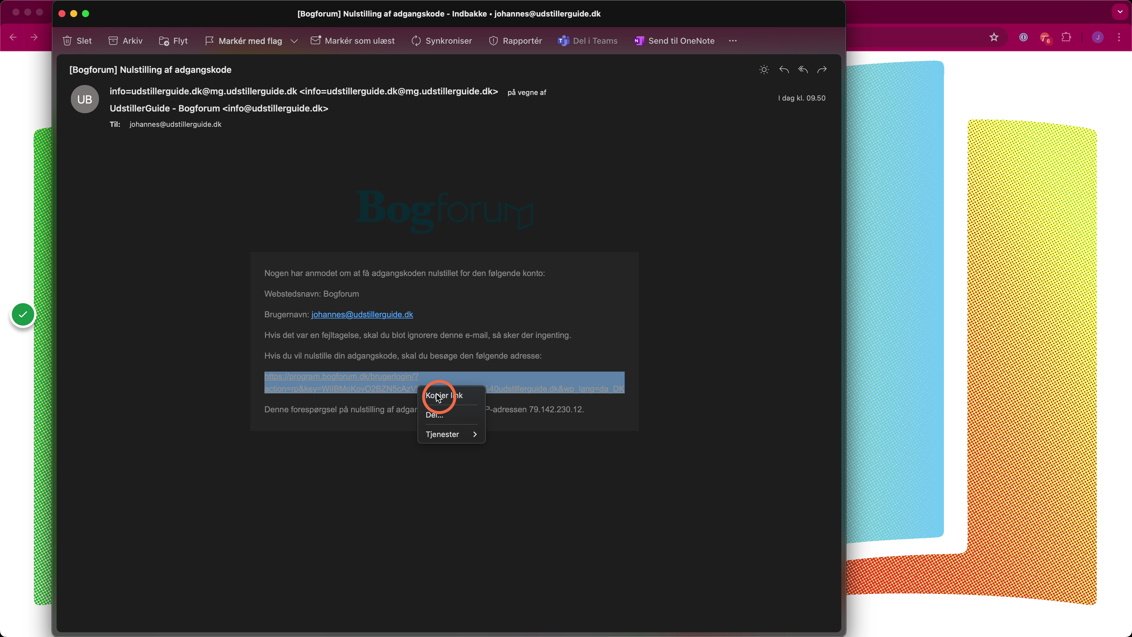This screenshot has height=637, width=1132.
Task: Expand the flag options dropdown arrow
Action: coord(294,41)
